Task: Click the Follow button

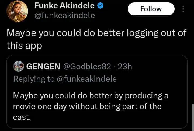Action: [151, 9]
